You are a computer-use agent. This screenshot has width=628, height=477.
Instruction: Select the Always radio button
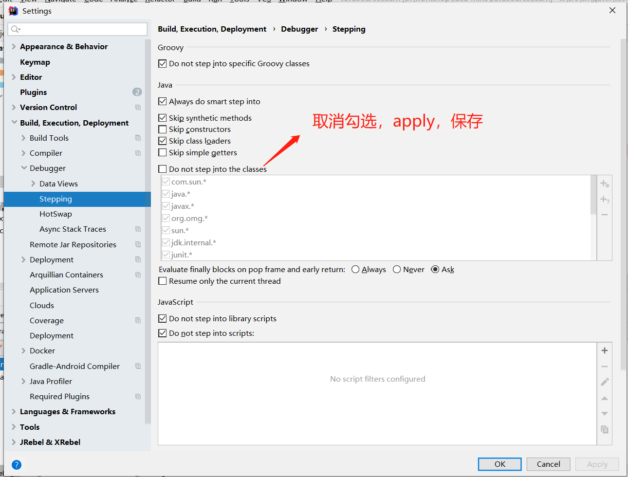pos(355,270)
